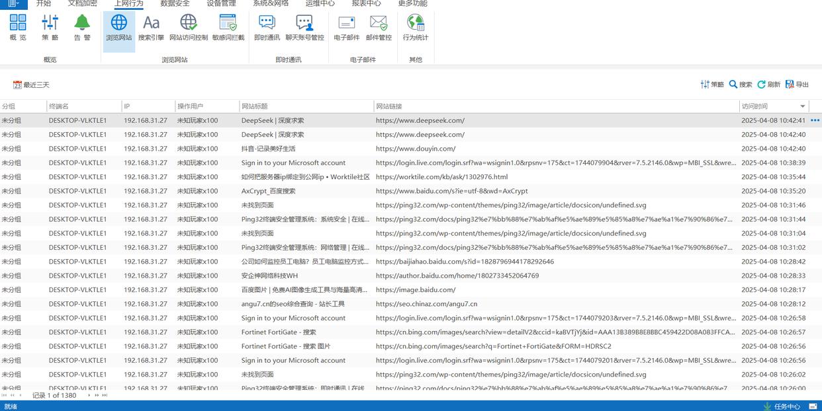Open the 电子邮件 email icon
The width and height of the screenshot is (822, 411).
coord(347,28)
